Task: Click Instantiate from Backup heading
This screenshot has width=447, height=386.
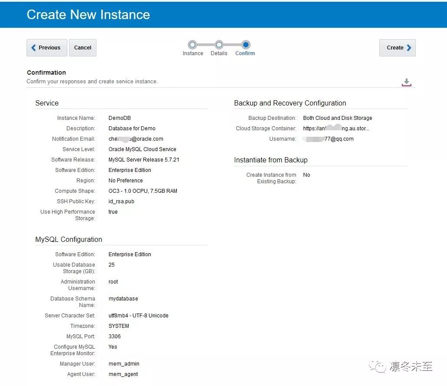Action: 271,160
